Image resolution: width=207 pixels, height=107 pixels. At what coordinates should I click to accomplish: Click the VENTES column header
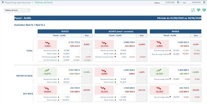click(65, 31)
